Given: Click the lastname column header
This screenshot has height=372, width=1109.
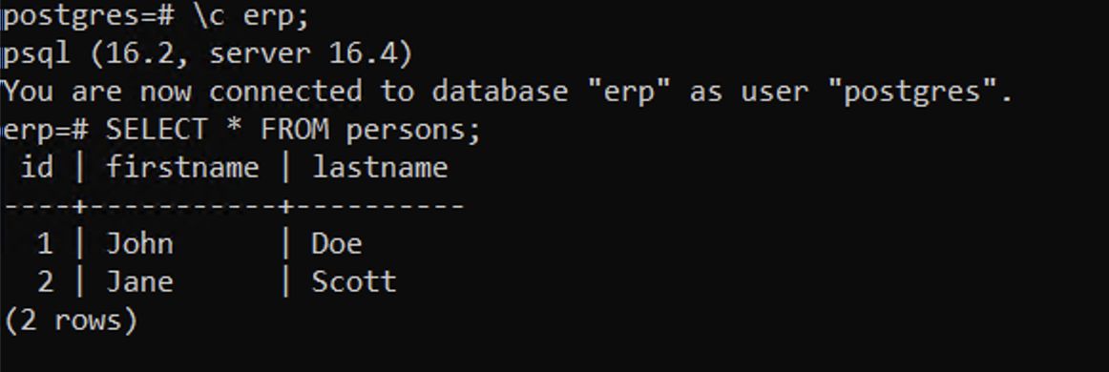Looking at the screenshot, I should click(380, 168).
